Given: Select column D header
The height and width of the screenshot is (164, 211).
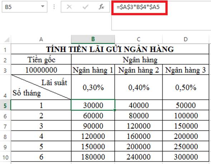Looking at the screenshot, I should (x=186, y=39).
